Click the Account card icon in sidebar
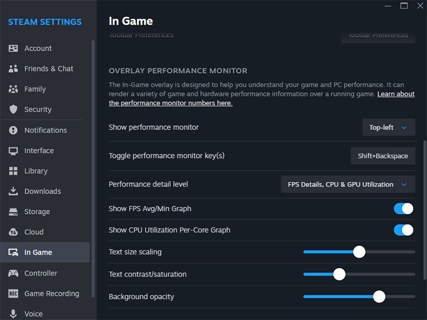 [14, 49]
